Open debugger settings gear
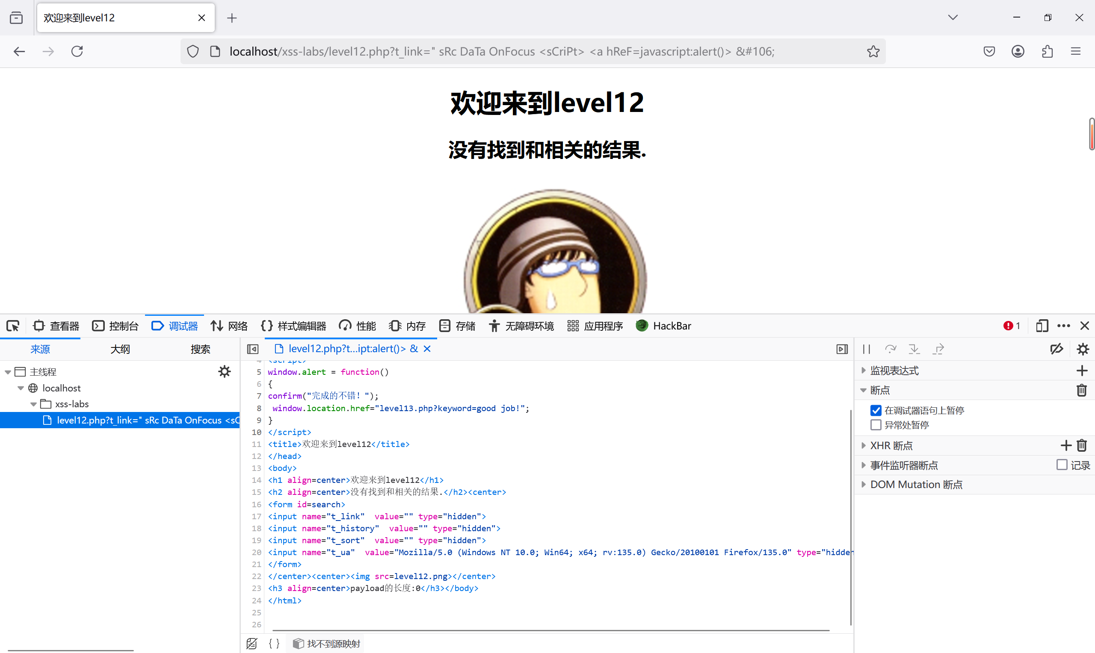Screen dimensions: 1095x653 tap(1083, 349)
